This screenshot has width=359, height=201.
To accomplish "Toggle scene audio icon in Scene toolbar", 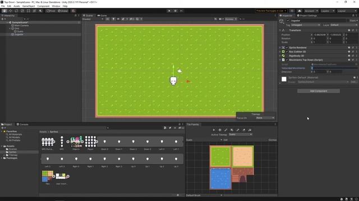I will pos(118,19).
